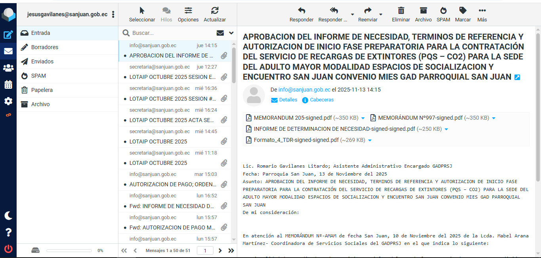This screenshot has height=258, width=541.
Task: Click sender link info@sanjuan.gob.ec
Action: 304,90
